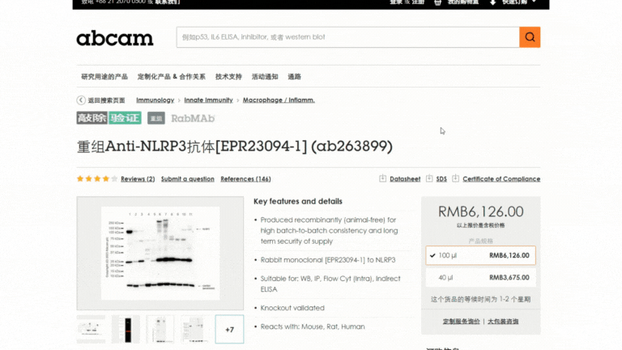Open Certificate of Compliance link
Viewport: 622px width, 350px height.
[501, 179]
